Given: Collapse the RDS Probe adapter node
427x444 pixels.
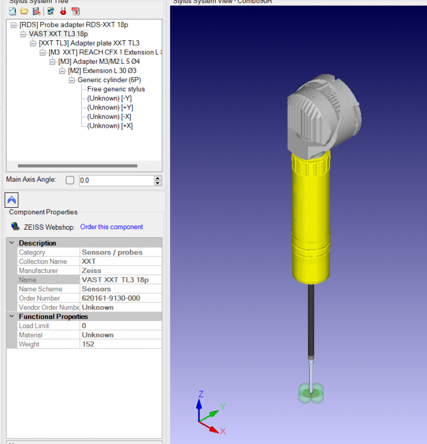Looking at the screenshot, I should (x=14, y=25).
